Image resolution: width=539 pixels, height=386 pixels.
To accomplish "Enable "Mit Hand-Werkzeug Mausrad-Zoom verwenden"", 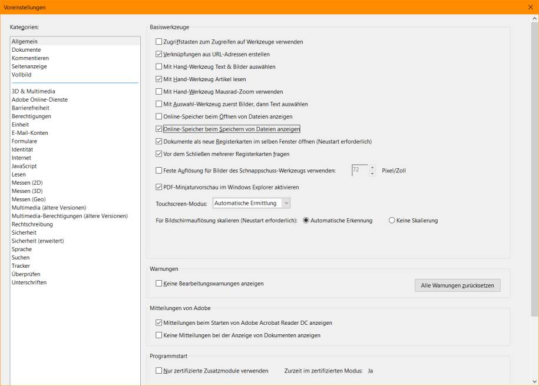I will click(x=158, y=91).
